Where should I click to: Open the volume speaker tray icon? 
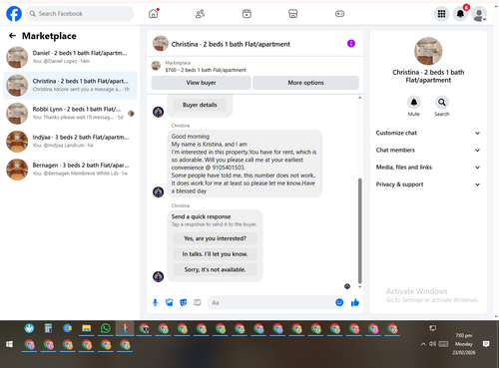point(432,344)
